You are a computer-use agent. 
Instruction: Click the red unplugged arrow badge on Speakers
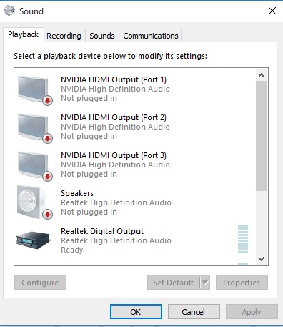pyautogui.click(x=47, y=215)
